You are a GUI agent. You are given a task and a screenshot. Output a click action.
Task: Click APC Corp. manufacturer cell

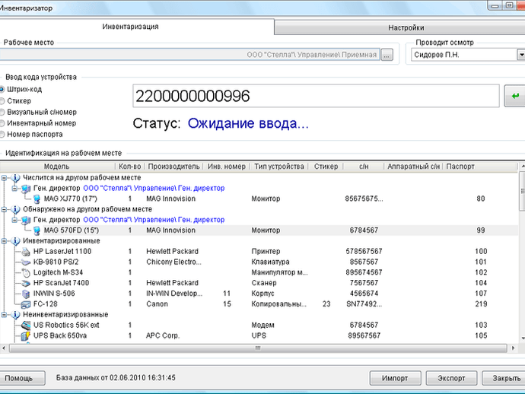pyautogui.click(x=163, y=335)
